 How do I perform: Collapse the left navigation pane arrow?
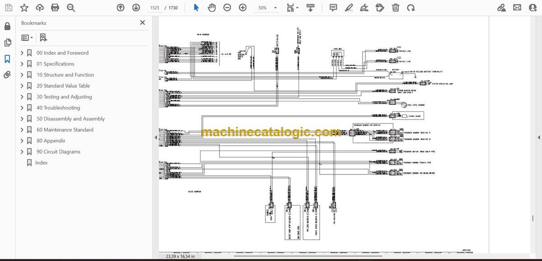[x=156, y=137]
